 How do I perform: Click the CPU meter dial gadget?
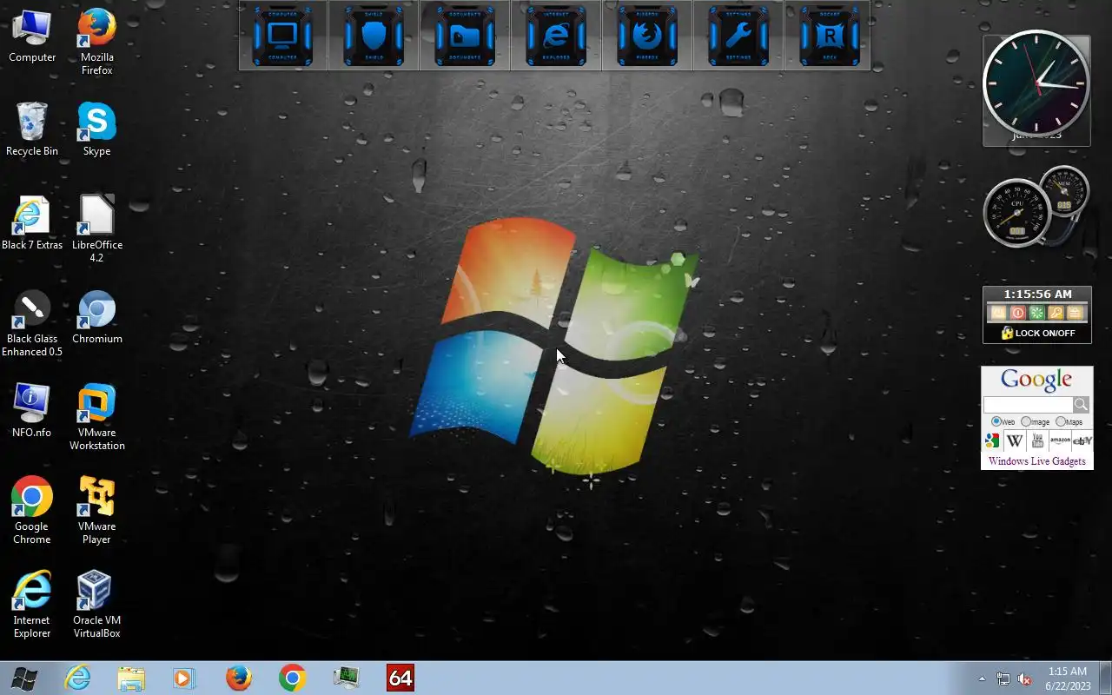tap(1016, 213)
